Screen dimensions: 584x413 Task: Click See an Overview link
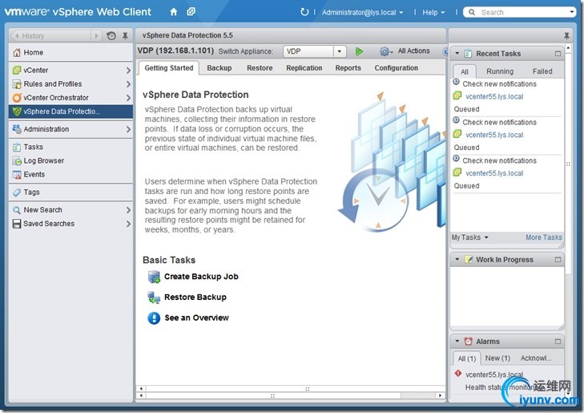point(196,318)
